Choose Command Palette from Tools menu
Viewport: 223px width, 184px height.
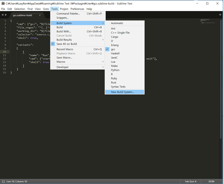click(78, 14)
